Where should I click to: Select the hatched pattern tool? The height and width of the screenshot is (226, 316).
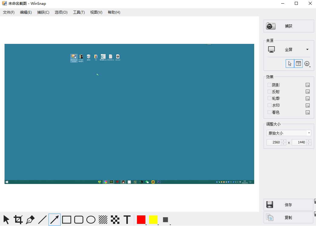point(103,219)
